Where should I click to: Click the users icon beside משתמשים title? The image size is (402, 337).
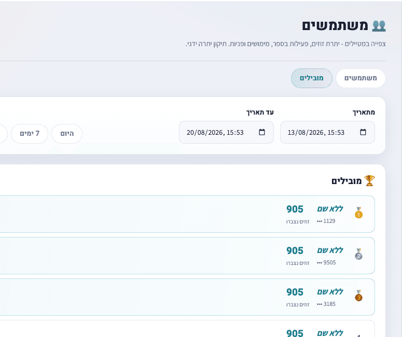pyautogui.click(x=379, y=26)
